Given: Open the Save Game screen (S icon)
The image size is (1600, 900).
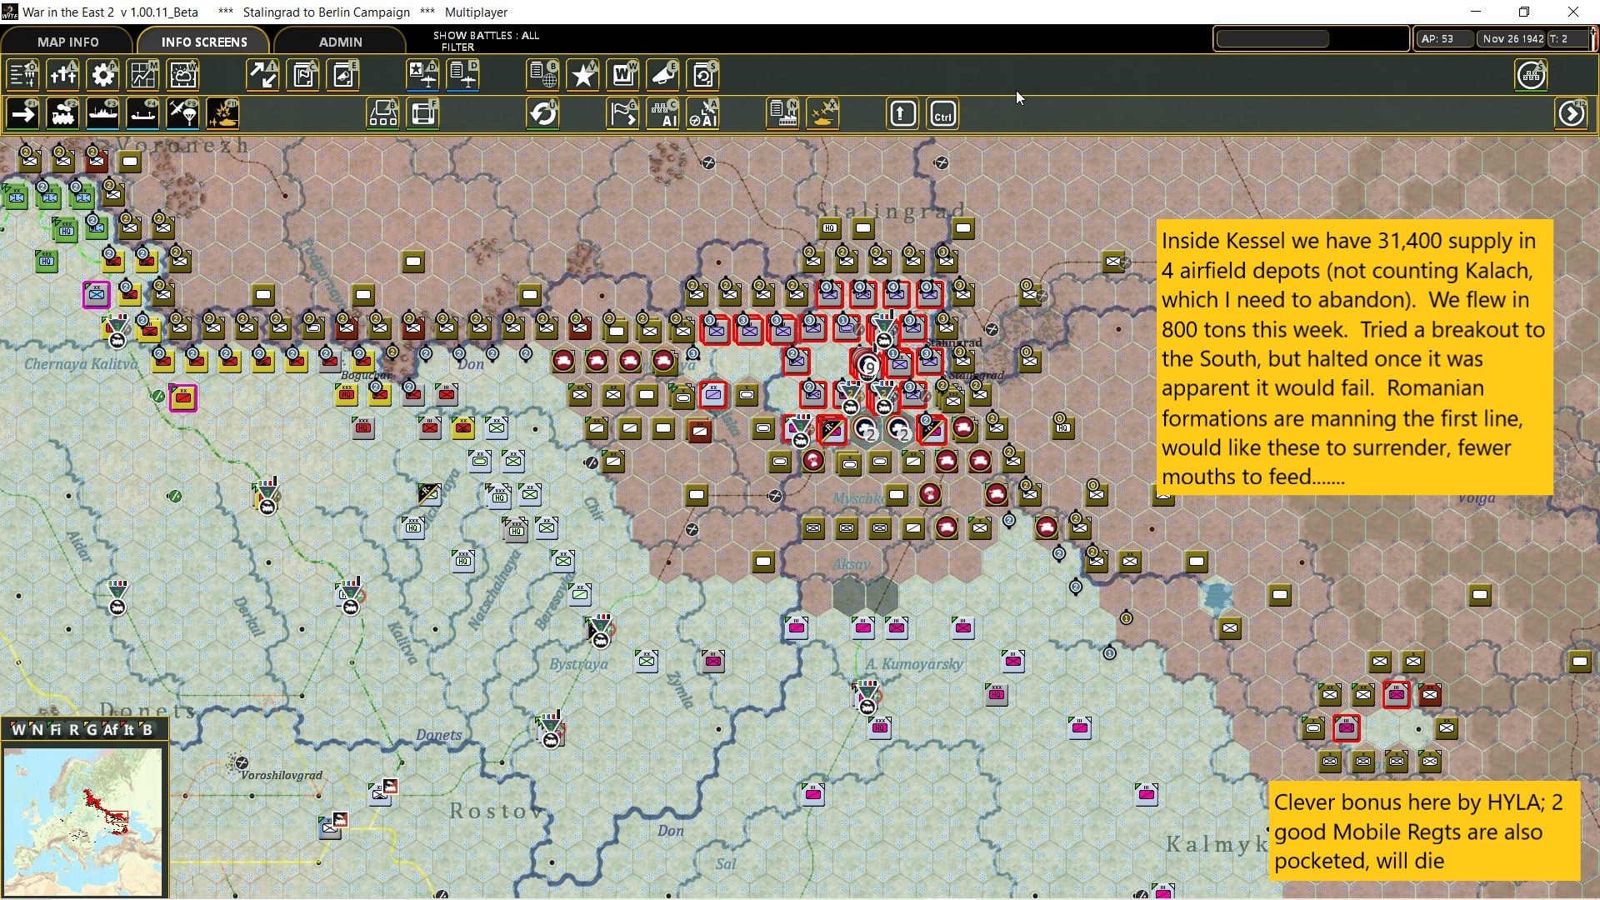Looking at the screenshot, I should pyautogui.click(x=703, y=75).
